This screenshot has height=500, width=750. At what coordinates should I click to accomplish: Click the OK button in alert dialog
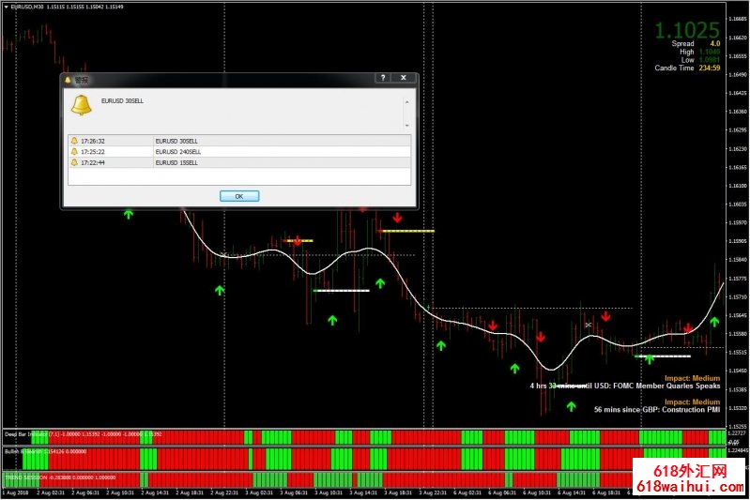point(238,196)
